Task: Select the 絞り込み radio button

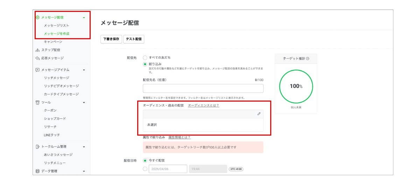Action: point(145,64)
